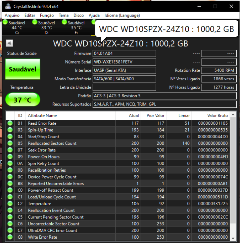This screenshot has width=240, height=243.
Task: Click the previous disk arrow button
Action: (9, 43)
